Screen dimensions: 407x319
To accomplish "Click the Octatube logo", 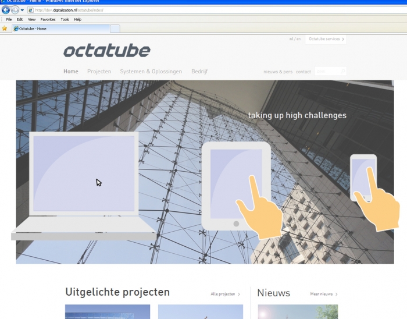I will click(x=106, y=51).
